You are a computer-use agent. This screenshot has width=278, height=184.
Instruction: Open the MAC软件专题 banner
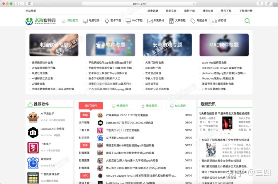(x=224, y=45)
